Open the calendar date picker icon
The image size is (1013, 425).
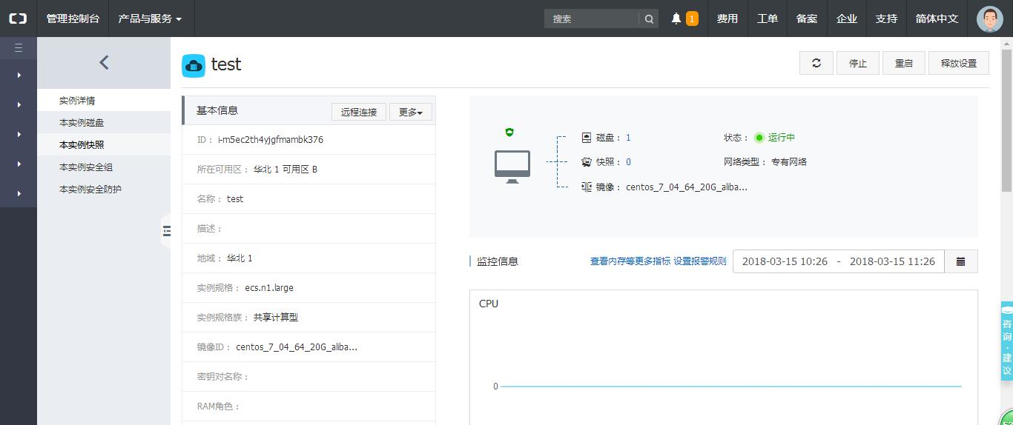tap(961, 261)
